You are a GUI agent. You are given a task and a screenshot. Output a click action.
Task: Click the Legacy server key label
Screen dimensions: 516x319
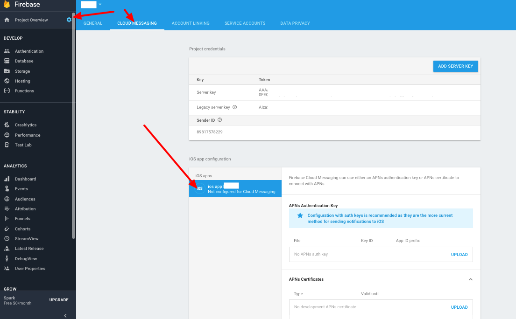click(213, 107)
